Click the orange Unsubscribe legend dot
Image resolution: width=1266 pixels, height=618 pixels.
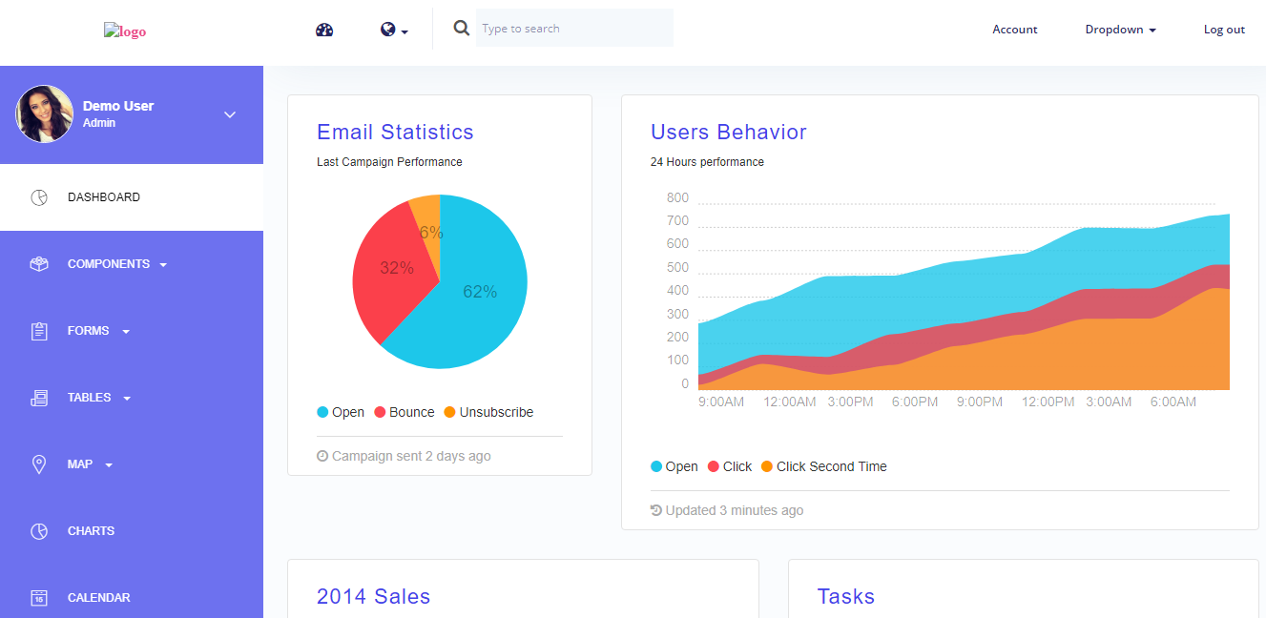point(450,412)
